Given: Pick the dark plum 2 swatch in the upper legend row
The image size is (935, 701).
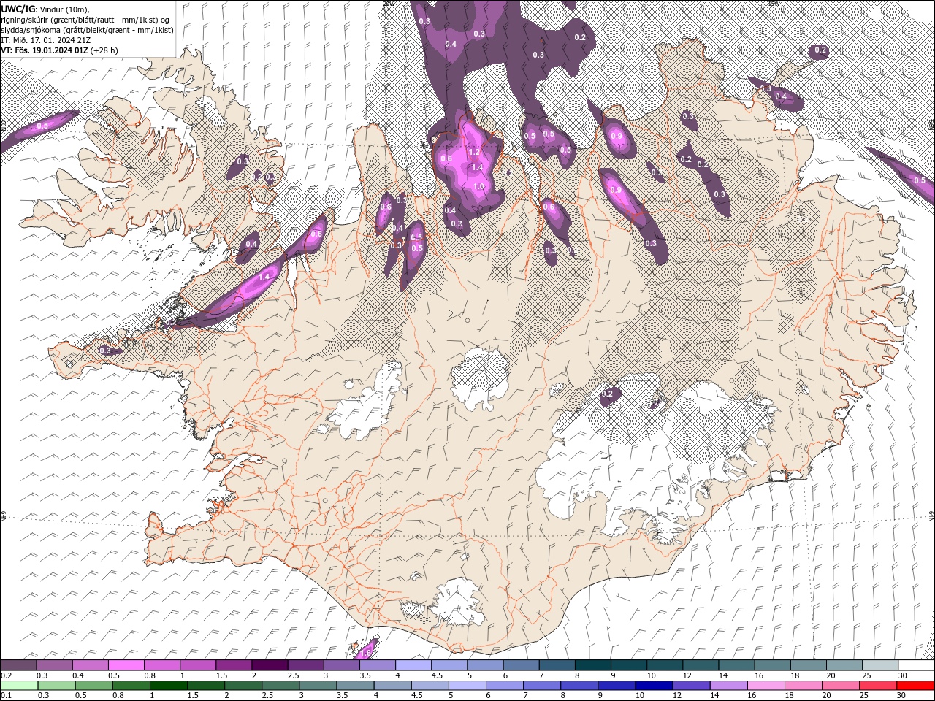Looking at the screenshot, I should tap(270, 665).
